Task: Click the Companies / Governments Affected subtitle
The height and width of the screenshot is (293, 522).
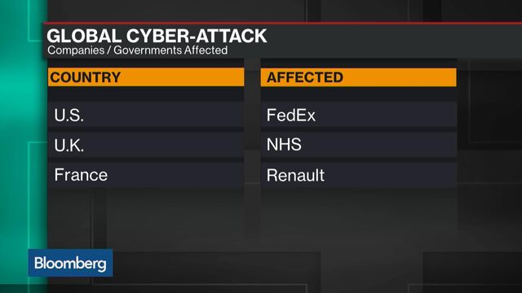Action: point(138,50)
